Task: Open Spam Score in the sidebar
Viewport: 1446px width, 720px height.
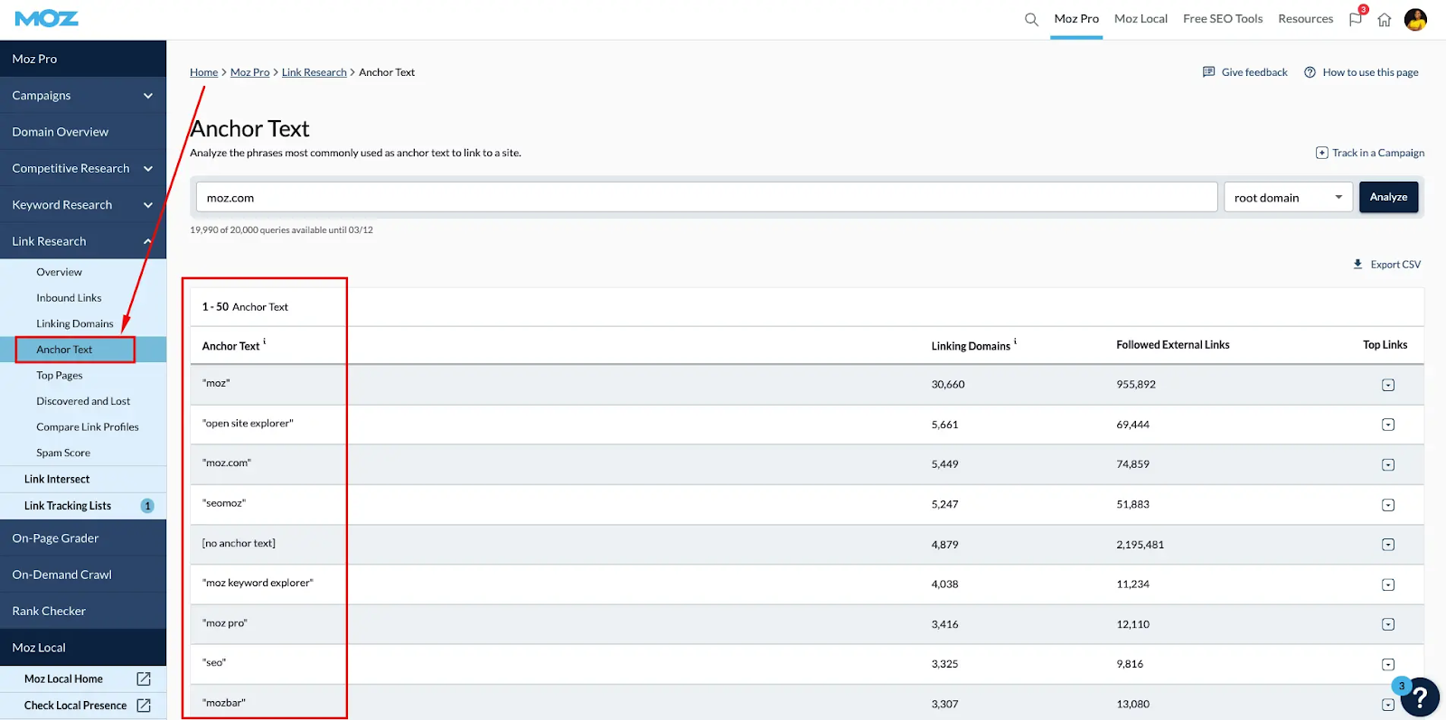Action: click(x=63, y=453)
